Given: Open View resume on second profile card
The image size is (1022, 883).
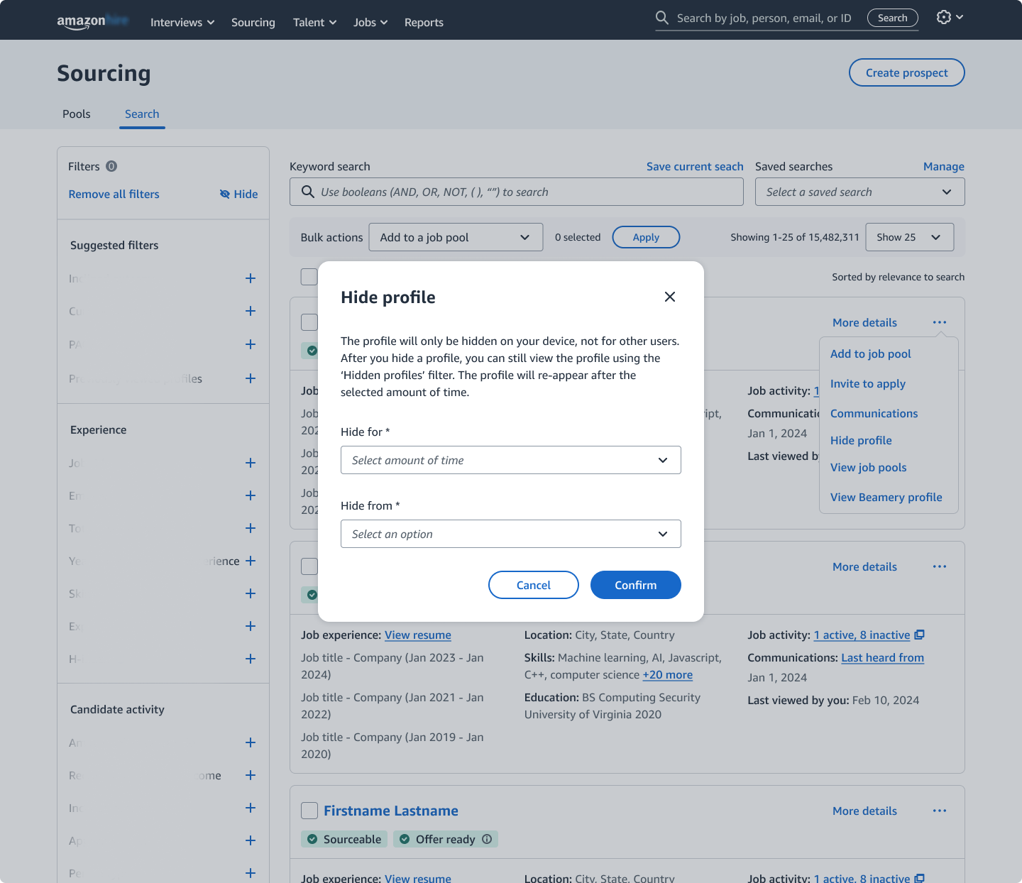Looking at the screenshot, I should 418,635.
